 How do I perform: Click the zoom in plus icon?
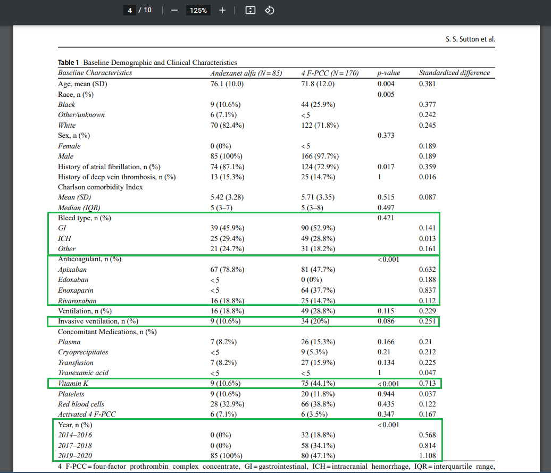coord(222,11)
